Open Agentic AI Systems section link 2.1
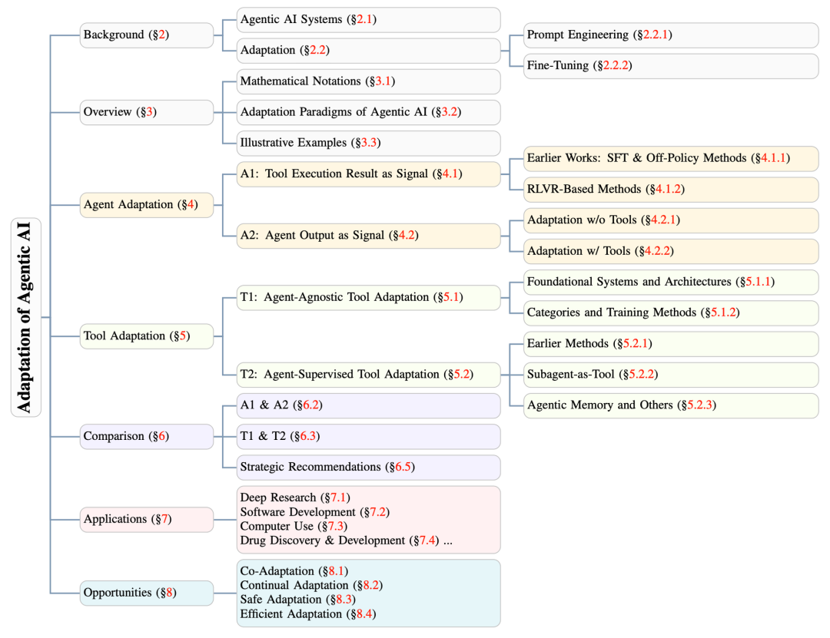 point(366,19)
